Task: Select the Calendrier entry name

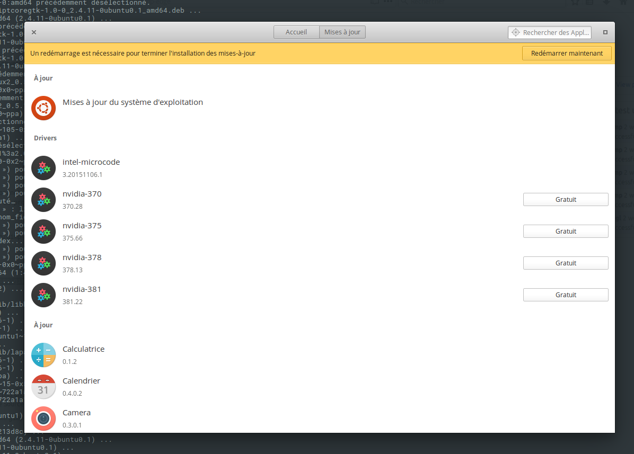Action: pos(81,381)
